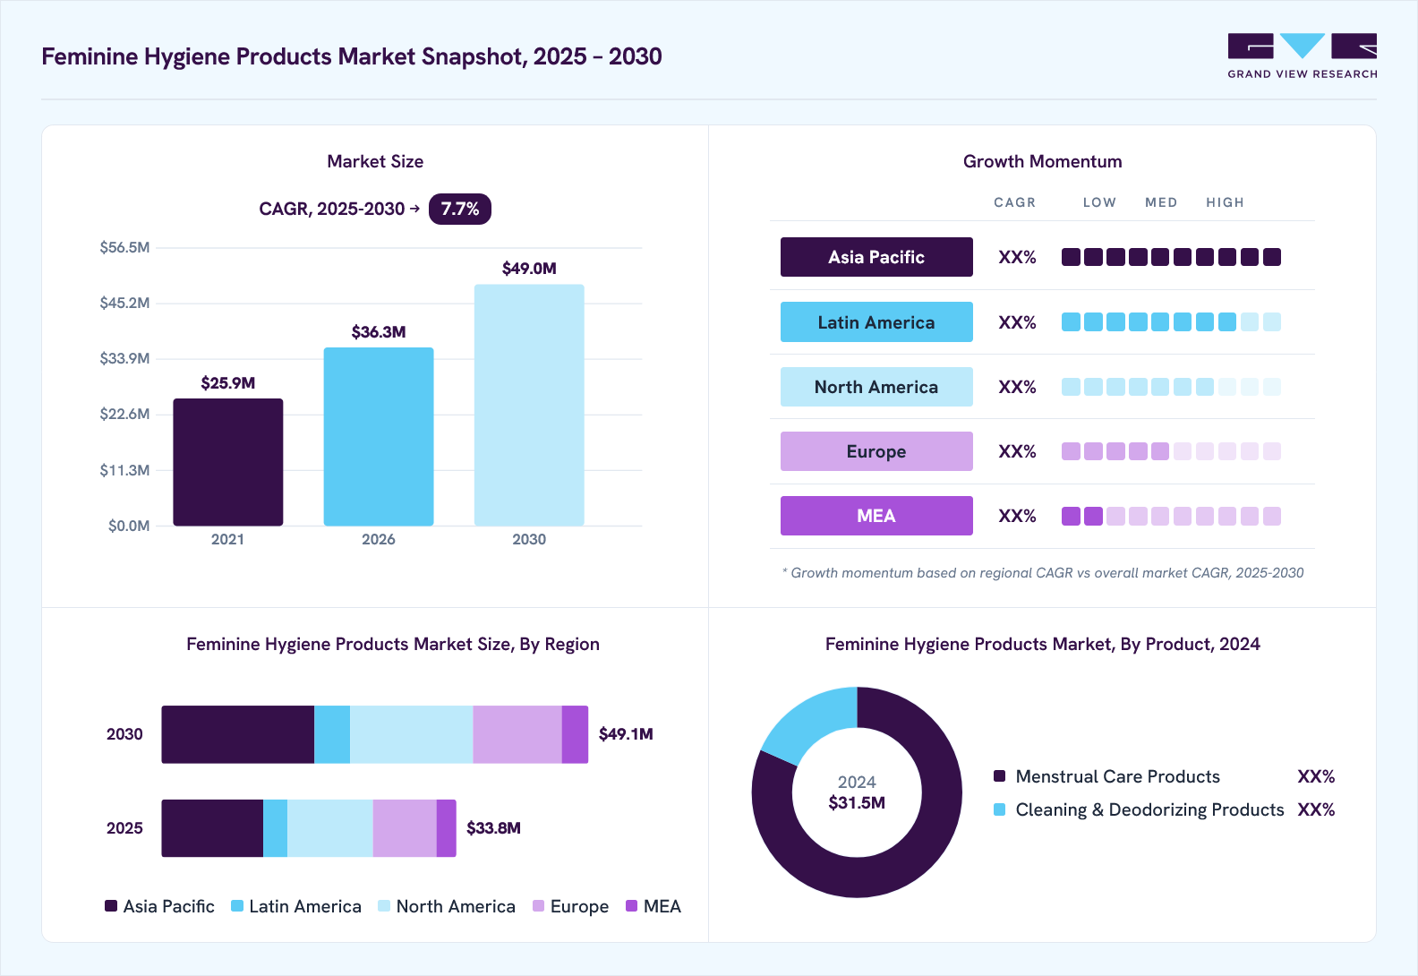1418x976 pixels.
Task: Click the Latin America region label in Growth Momentum
Action: click(876, 322)
